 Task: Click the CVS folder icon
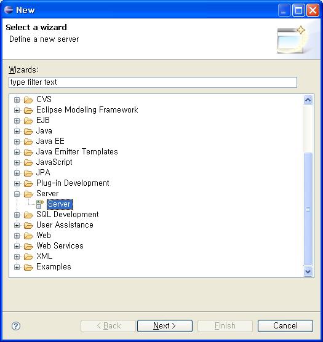pos(28,100)
